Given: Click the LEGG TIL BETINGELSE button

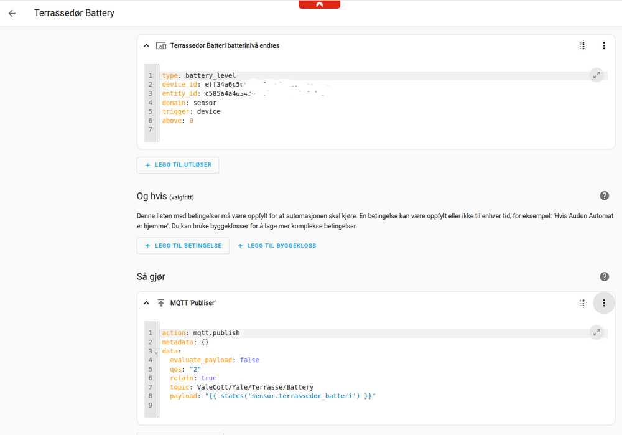Looking at the screenshot, I should tap(183, 246).
